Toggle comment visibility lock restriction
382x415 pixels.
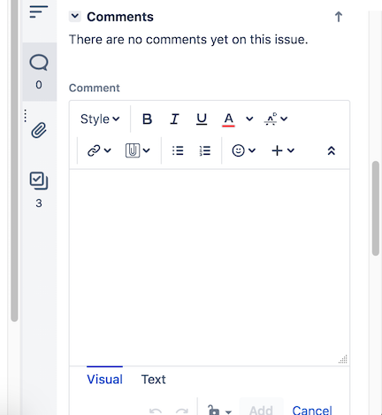219,411
